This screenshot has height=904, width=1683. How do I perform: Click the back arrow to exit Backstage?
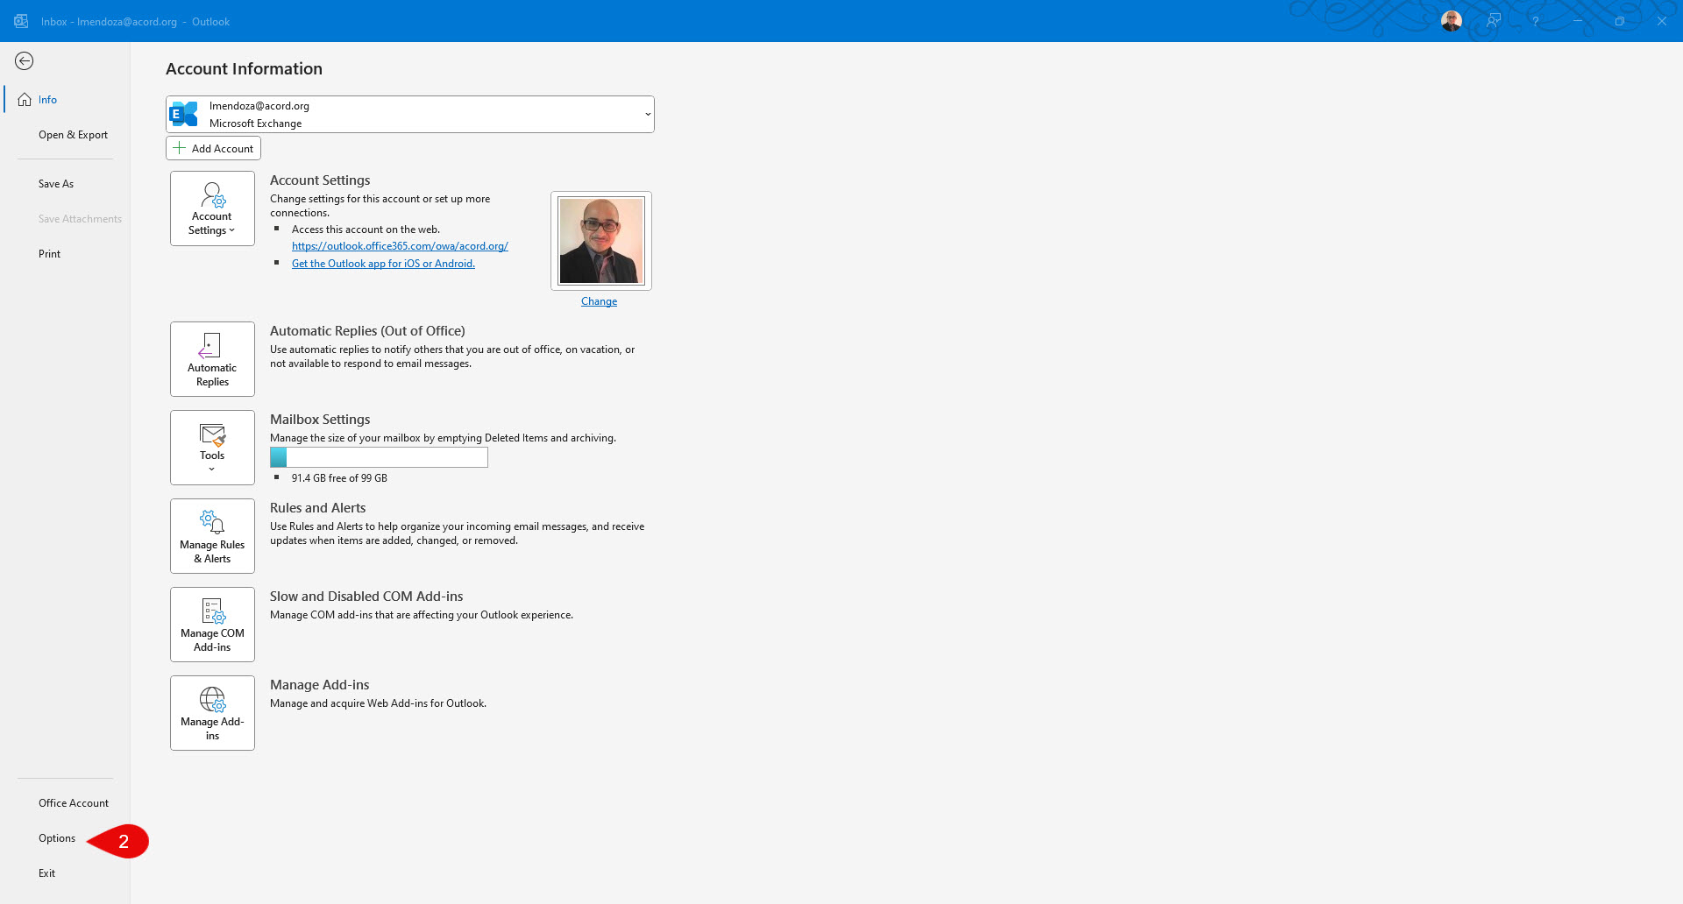(25, 60)
